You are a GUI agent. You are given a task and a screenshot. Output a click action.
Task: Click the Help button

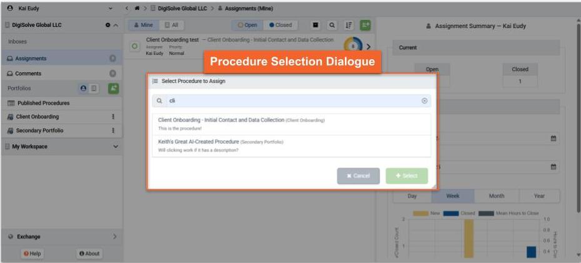pyautogui.click(x=32, y=253)
